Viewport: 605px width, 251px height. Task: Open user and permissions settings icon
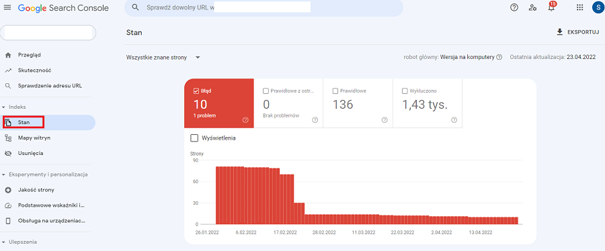533,7
